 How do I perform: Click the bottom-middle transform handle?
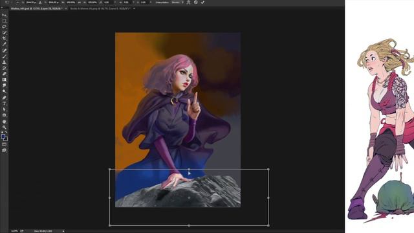coord(189,225)
